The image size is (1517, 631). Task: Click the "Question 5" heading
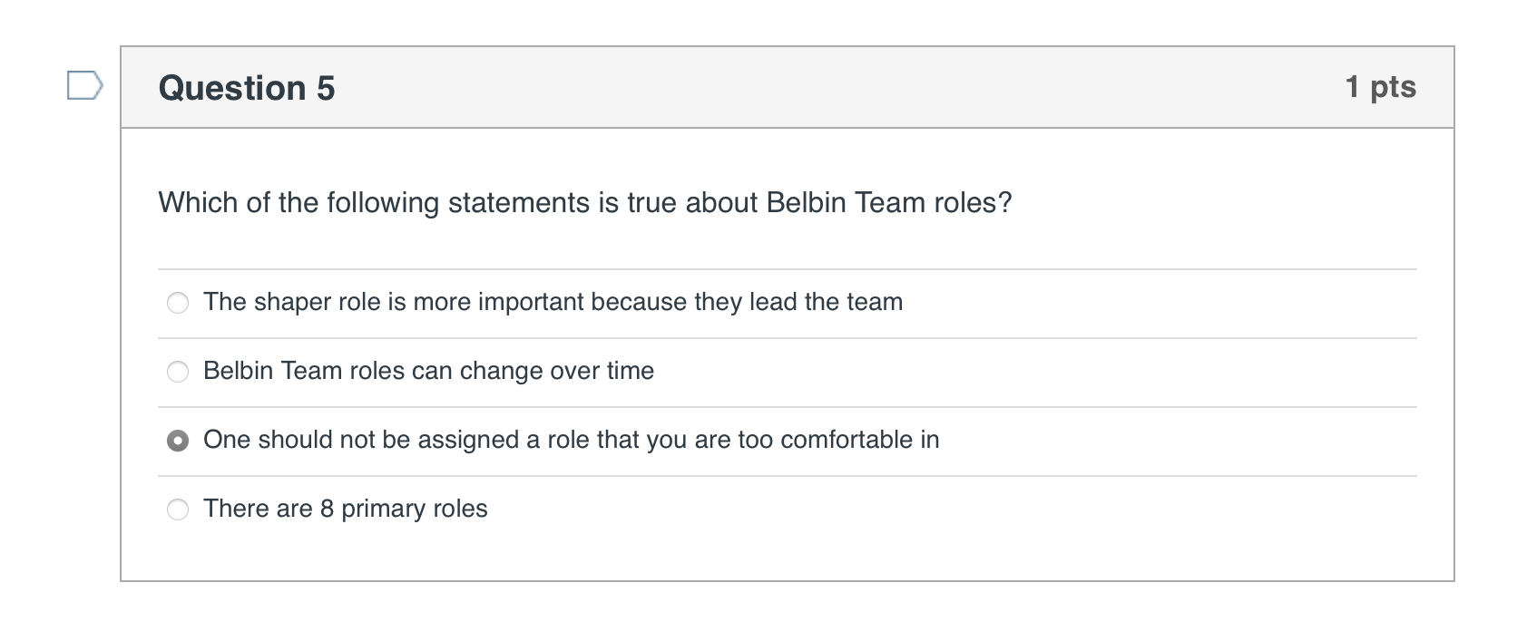pyautogui.click(x=246, y=88)
